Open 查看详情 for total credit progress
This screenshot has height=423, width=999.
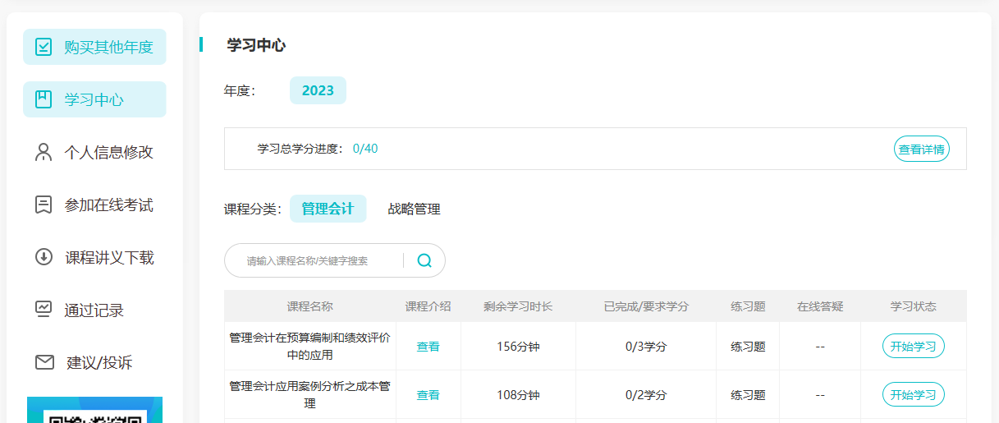921,149
